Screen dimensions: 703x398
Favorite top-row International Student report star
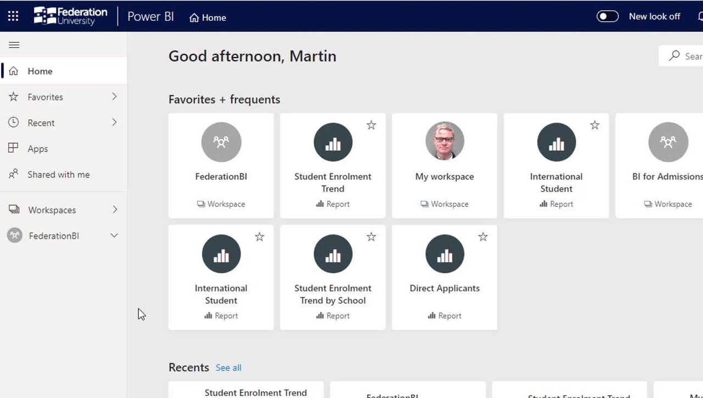(595, 125)
